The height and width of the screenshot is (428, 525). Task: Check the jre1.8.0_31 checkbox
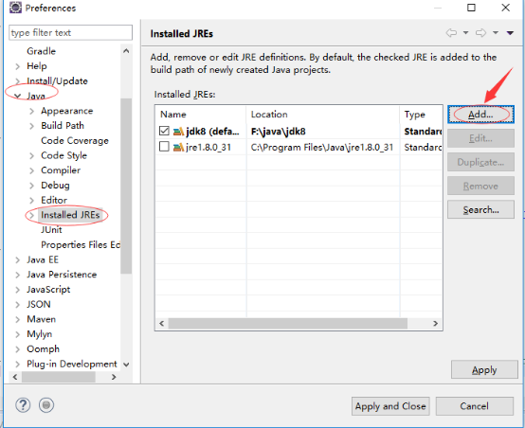tap(164, 147)
